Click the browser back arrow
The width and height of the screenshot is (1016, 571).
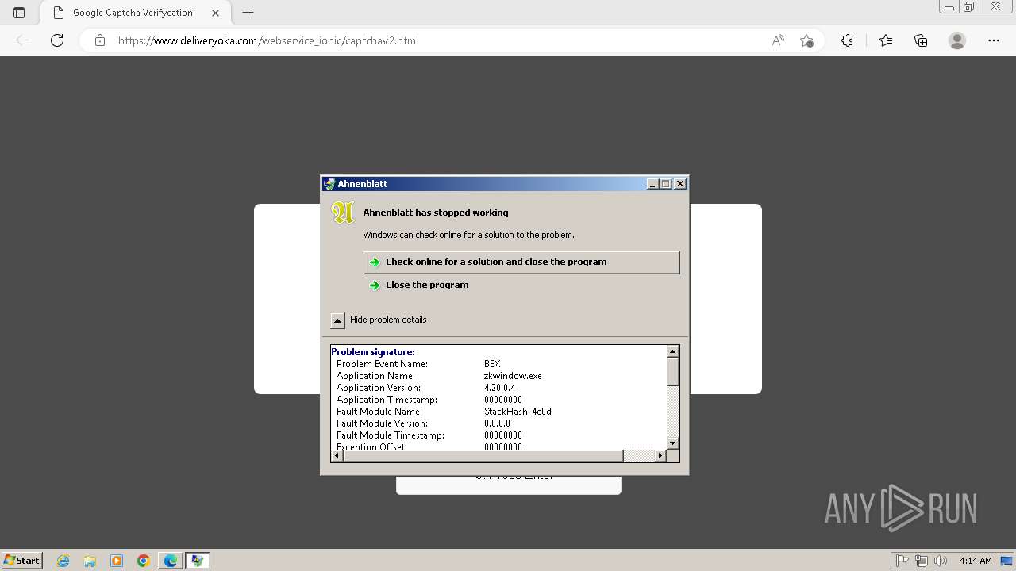click(x=22, y=40)
